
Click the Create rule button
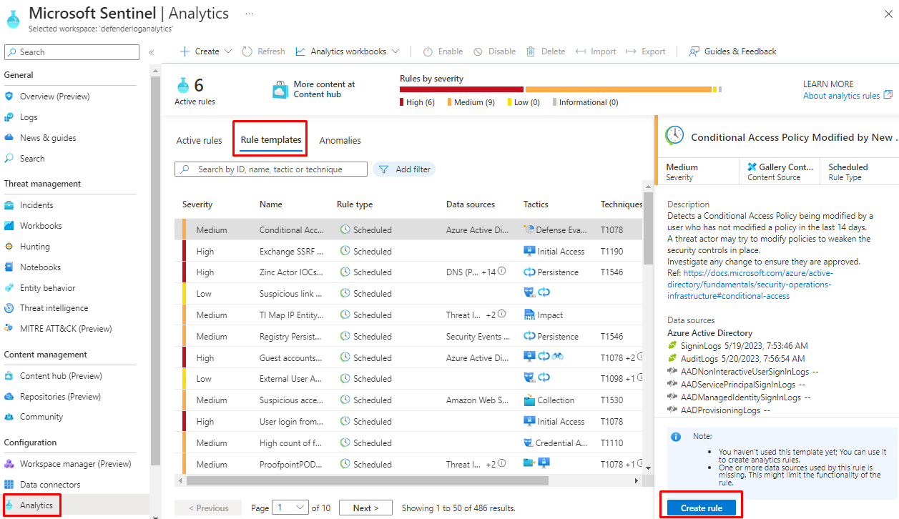(x=700, y=508)
